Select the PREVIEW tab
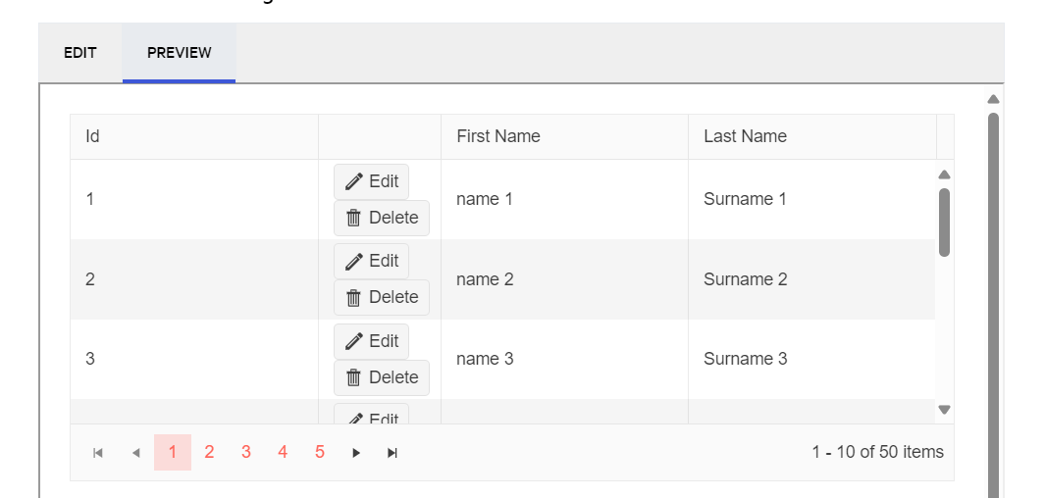1045x498 pixels. coord(179,53)
